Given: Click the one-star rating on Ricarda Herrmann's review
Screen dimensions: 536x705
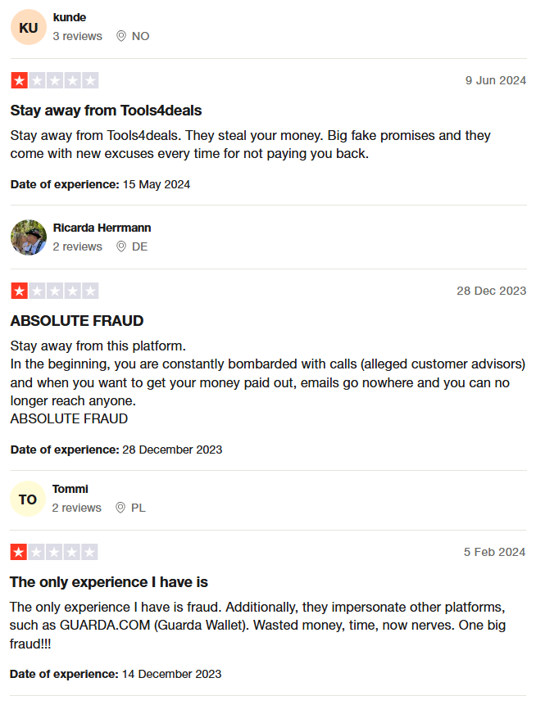Looking at the screenshot, I should [x=54, y=291].
